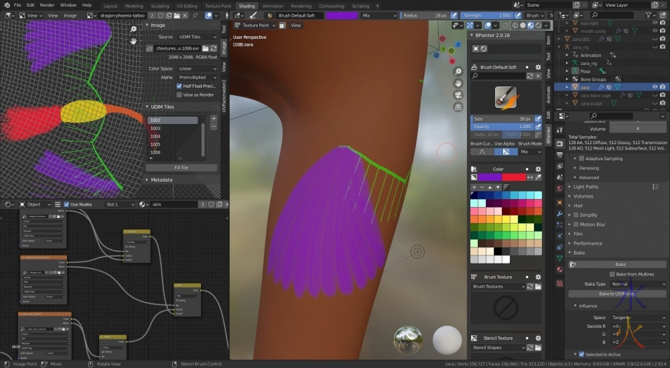Open the Color Space Linear dropdown
The image size is (670, 368).
pos(196,68)
